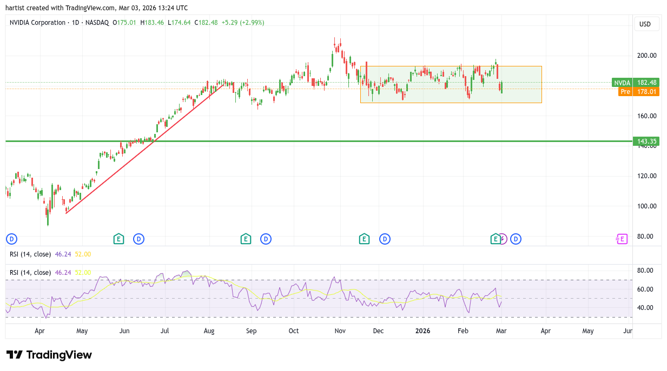The height and width of the screenshot is (371, 667).
Task: Open the upcoming purple earnings E marker
Action: tap(622, 239)
